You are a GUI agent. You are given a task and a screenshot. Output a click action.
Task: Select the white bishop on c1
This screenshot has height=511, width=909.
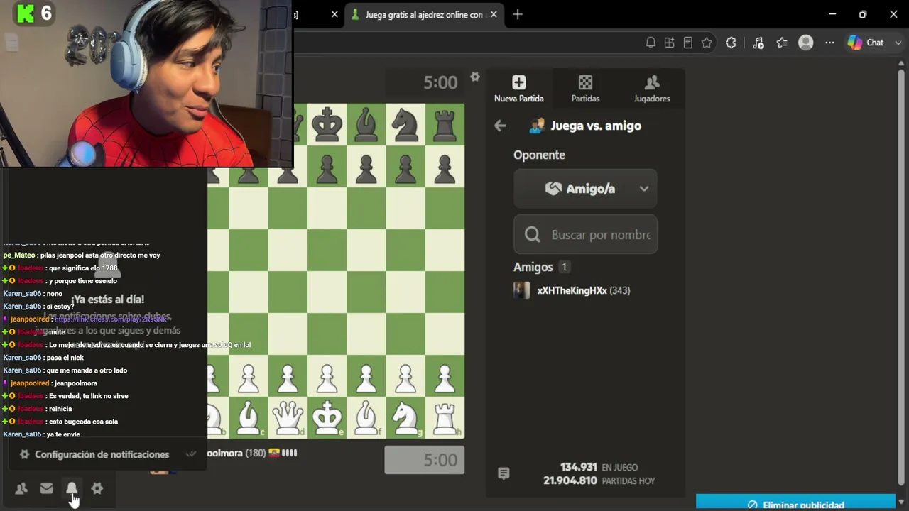click(x=249, y=418)
